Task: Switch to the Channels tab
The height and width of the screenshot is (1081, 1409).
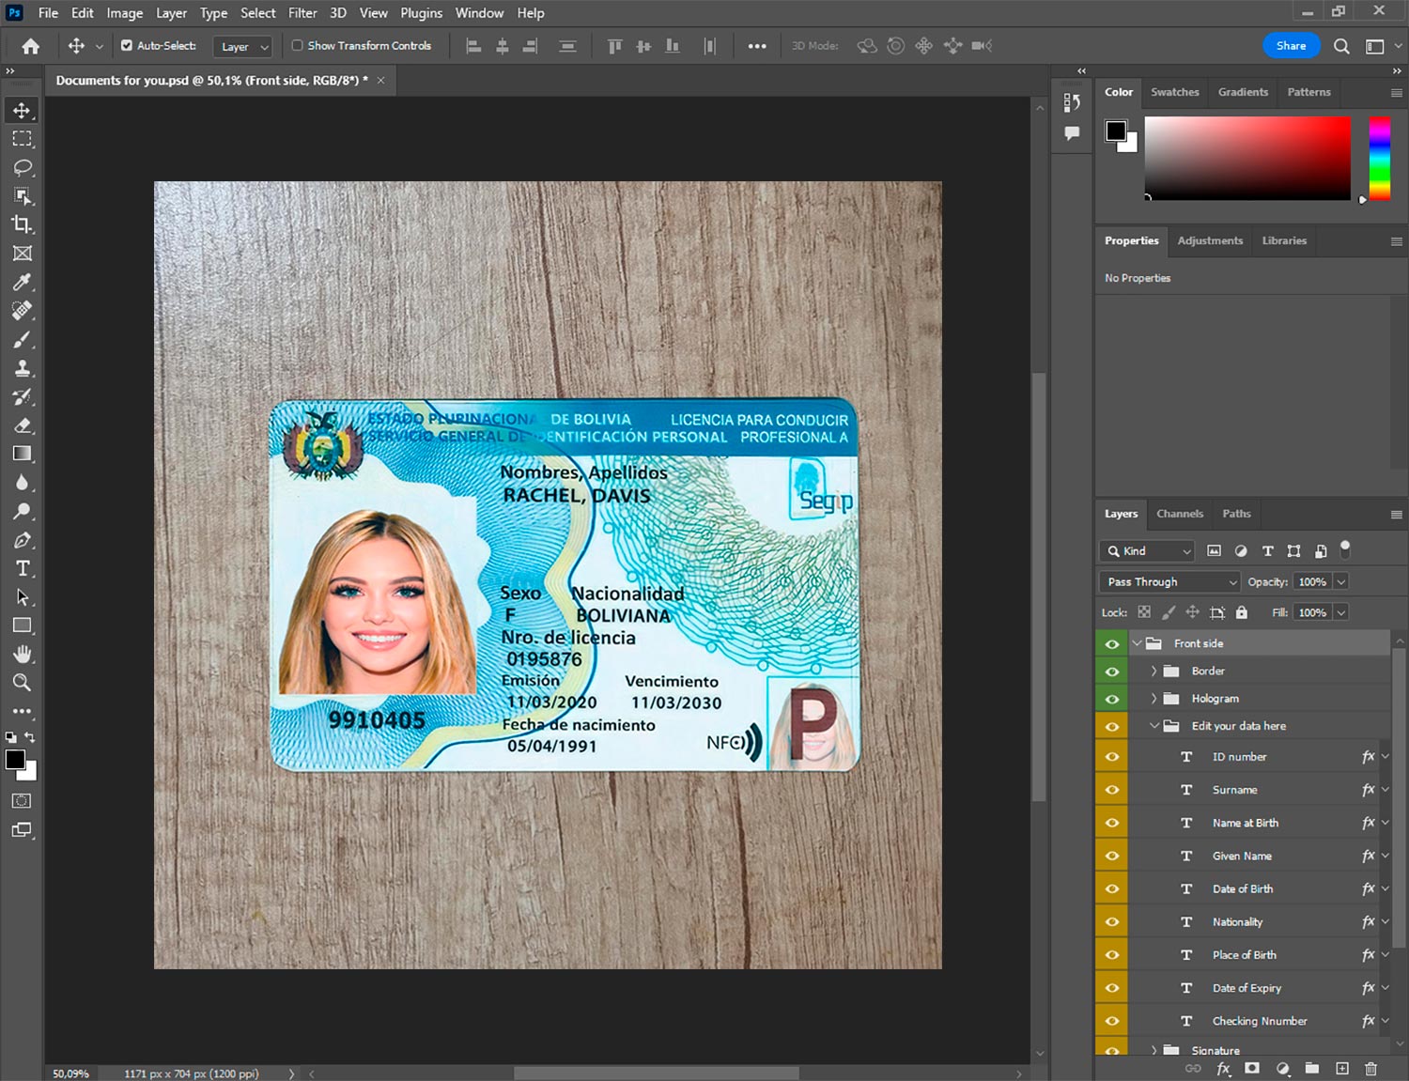Action: [1179, 514]
